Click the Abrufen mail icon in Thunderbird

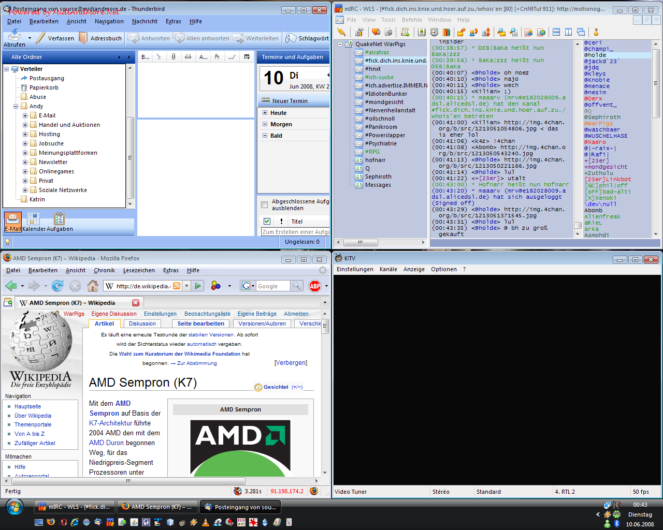point(14,35)
